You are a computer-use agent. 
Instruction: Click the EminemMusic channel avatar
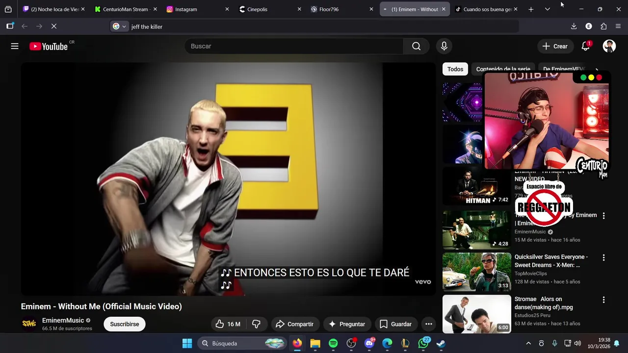point(29,324)
